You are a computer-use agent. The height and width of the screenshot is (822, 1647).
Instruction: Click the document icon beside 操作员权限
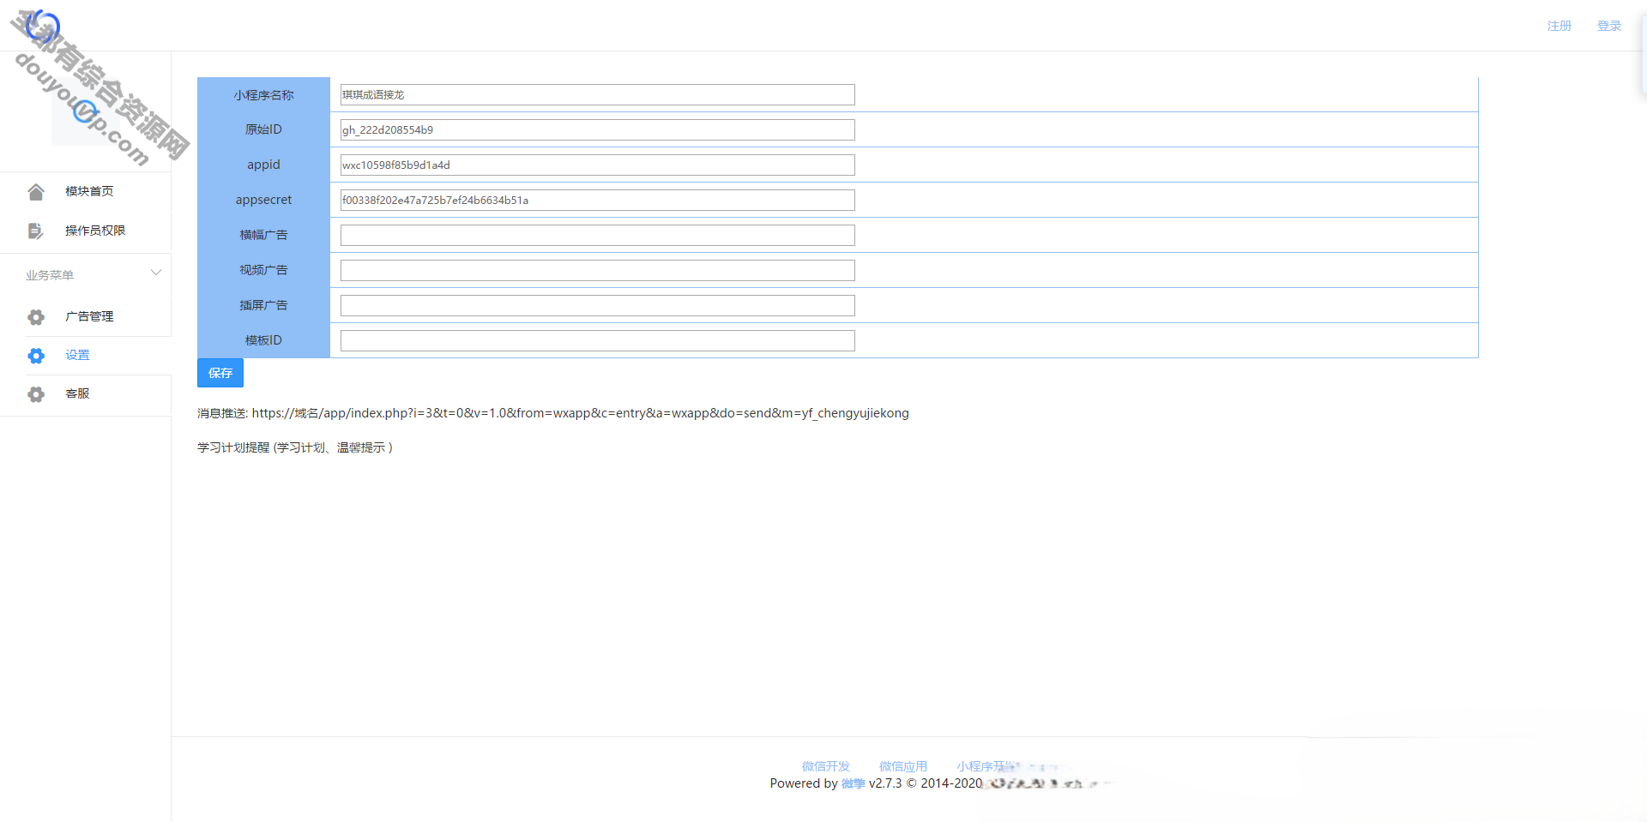pyautogui.click(x=36, y=231)
